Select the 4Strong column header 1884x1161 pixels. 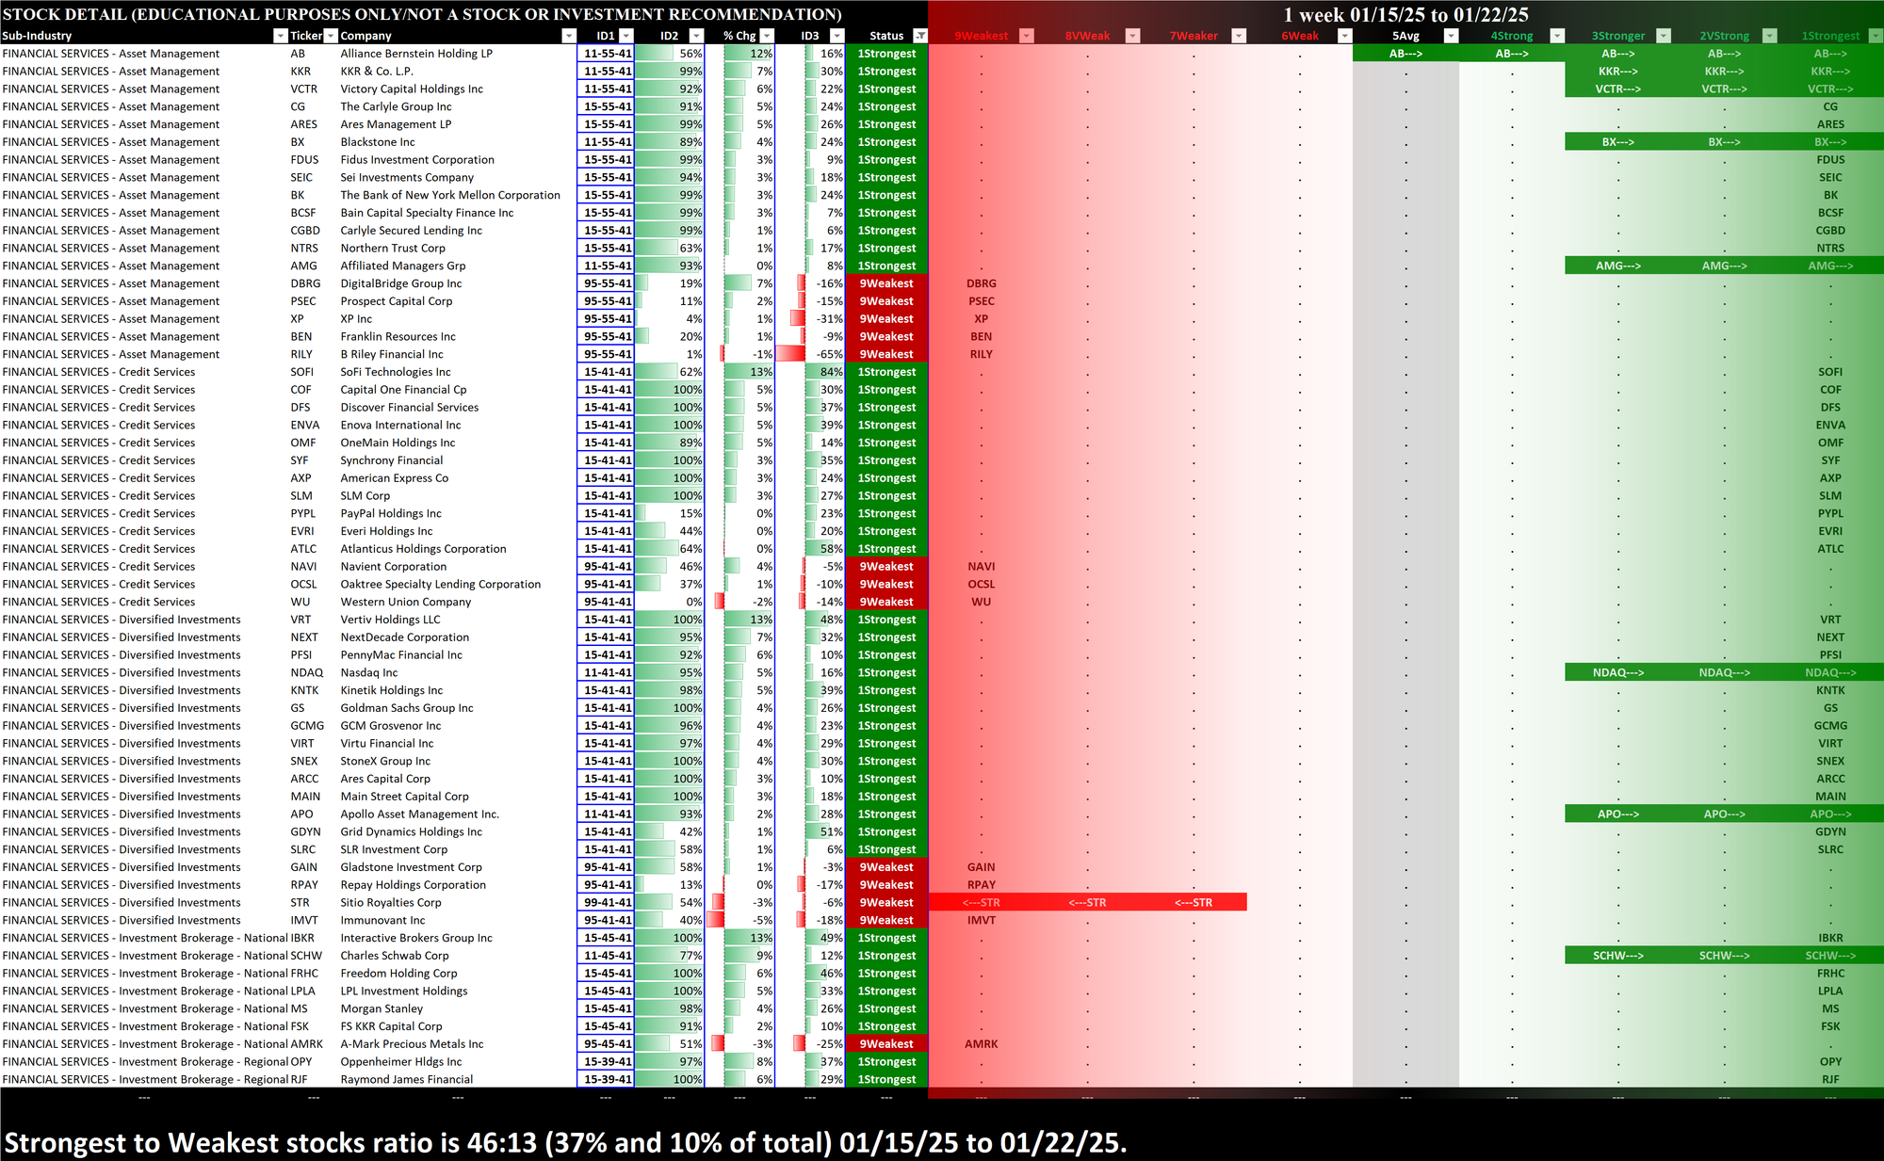click(1511, 36)
